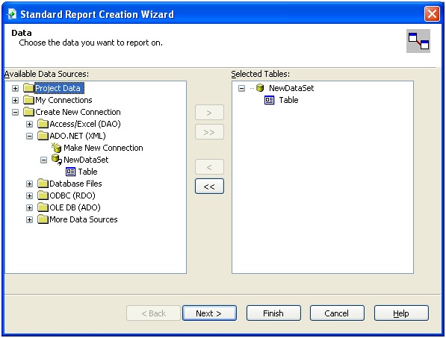Click the data link icon in wizard header
The height and width of the screenshot is (338, 446).
click(418, 41)
